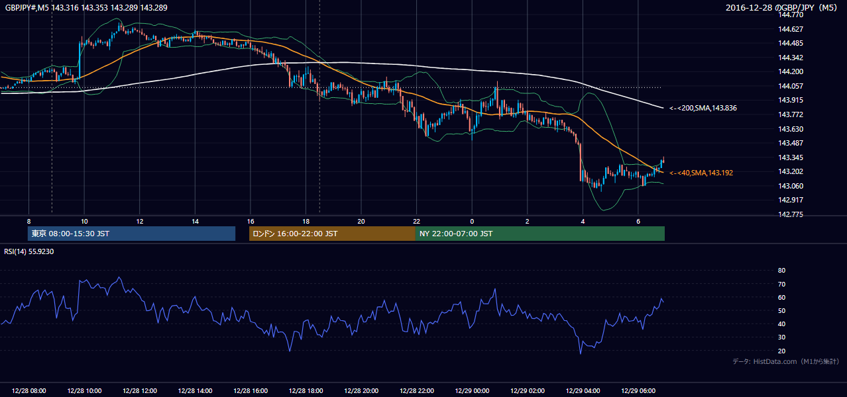Click the bottom time label 12/29 02:00
The image size is (847, 397).
[x=528, y=391]
